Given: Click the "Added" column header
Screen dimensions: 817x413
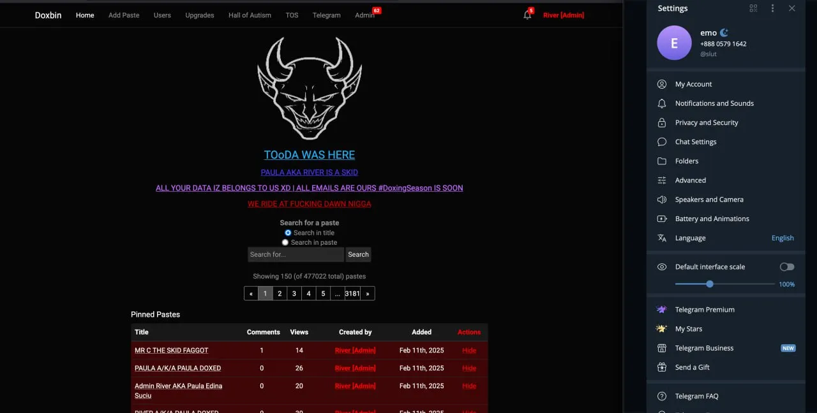Looking at the screenshot, I should pyautogui.click(x=422, y=332).
